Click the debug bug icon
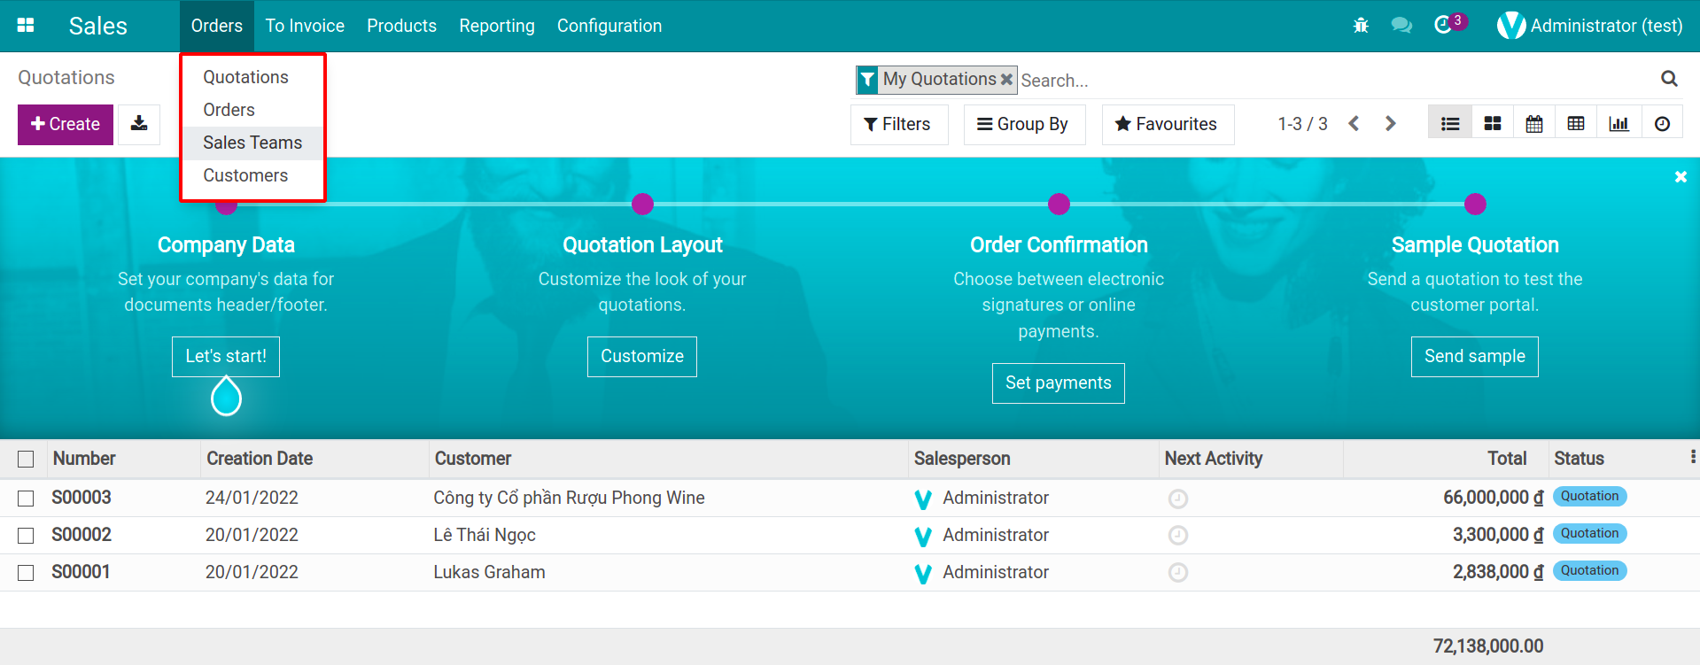Viewport: 1700px width, 665px height. [x=1361, y=26]
